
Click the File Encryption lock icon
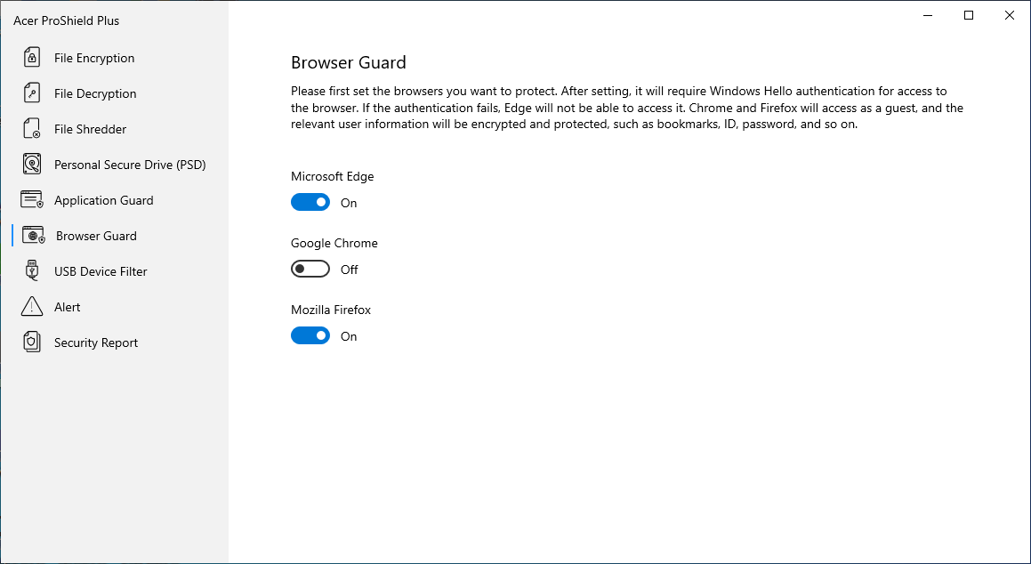click(31, 58)
